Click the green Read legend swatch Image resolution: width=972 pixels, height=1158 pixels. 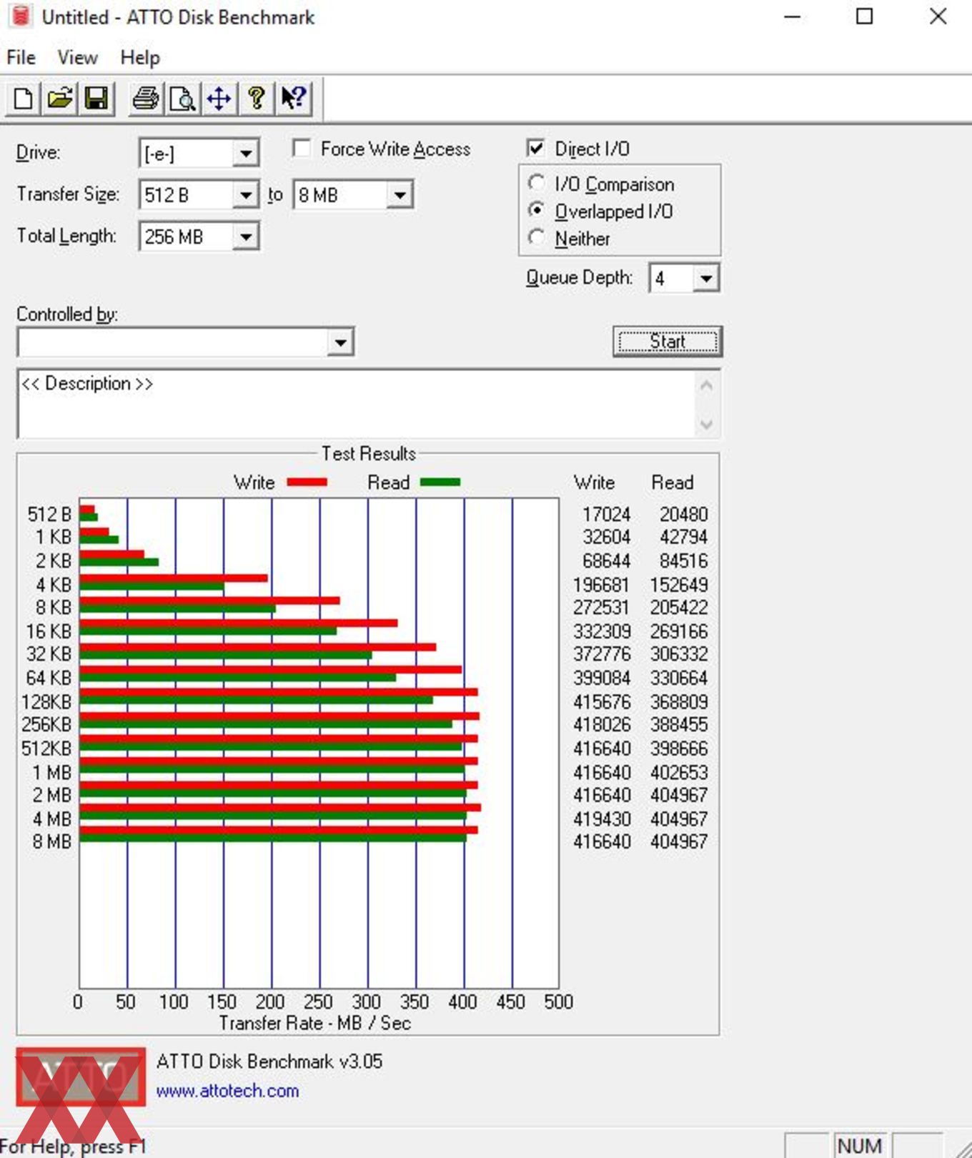point(440,482)
